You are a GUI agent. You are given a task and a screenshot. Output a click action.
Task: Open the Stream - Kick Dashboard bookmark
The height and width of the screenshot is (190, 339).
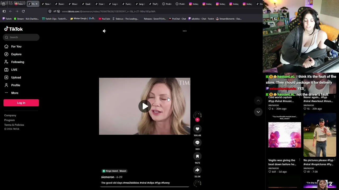[26, 19]
